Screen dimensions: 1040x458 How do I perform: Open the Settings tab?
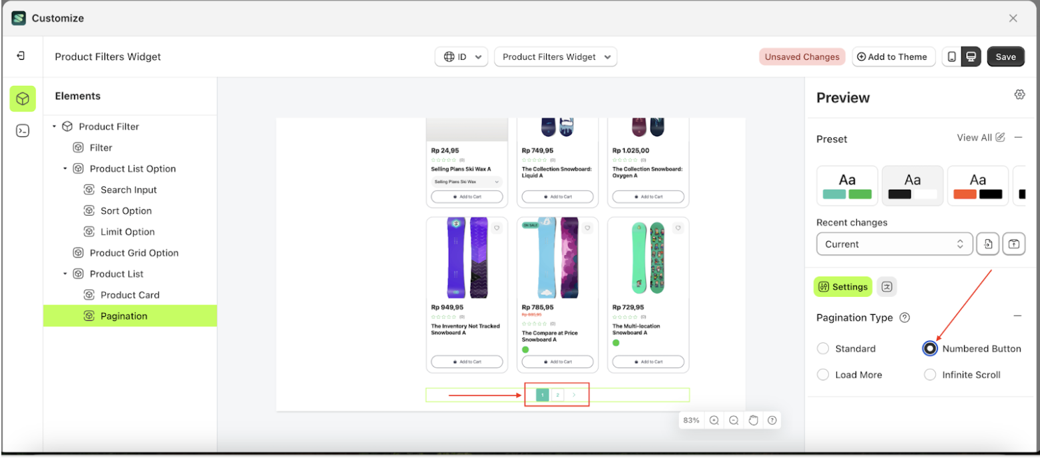coord(842,287)
